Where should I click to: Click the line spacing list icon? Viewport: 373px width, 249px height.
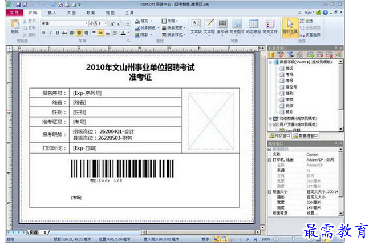click(x=127, y=23)
